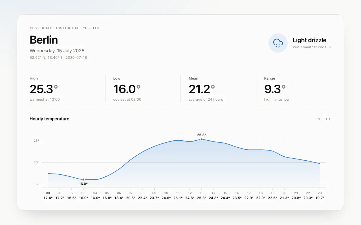361x225 pixels.
Task: Click the High value 25.3°
Action: 44,89
